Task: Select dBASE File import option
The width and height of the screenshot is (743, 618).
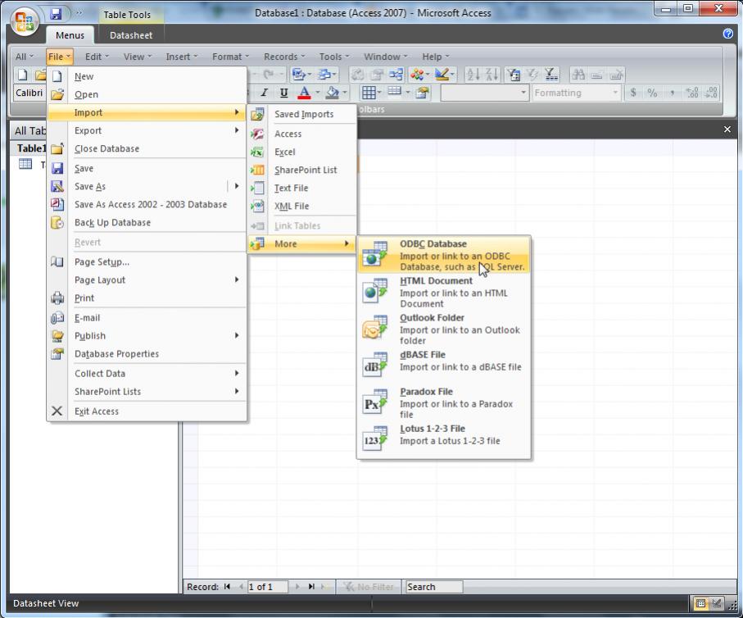Action: point(443,366)
